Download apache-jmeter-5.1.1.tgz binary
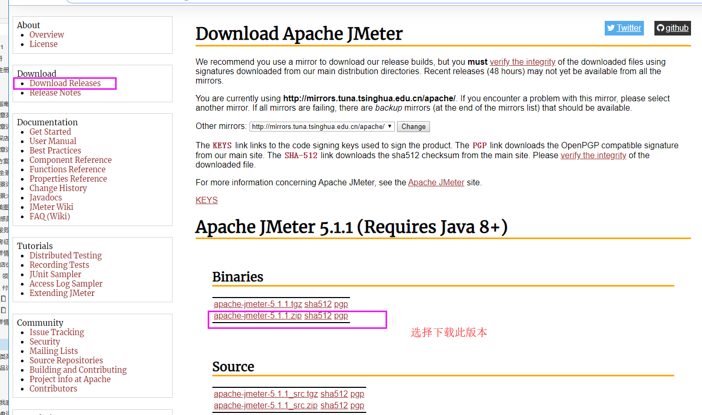This screenshot has height=415, width=702. click(258, 304)
